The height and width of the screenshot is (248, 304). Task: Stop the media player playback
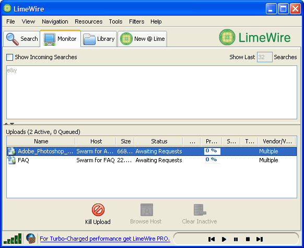point(248,239)
